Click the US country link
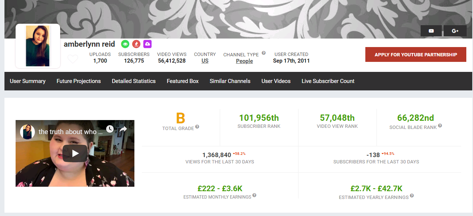This screenshot has width=473, height=216. click(x=205, y=61)
